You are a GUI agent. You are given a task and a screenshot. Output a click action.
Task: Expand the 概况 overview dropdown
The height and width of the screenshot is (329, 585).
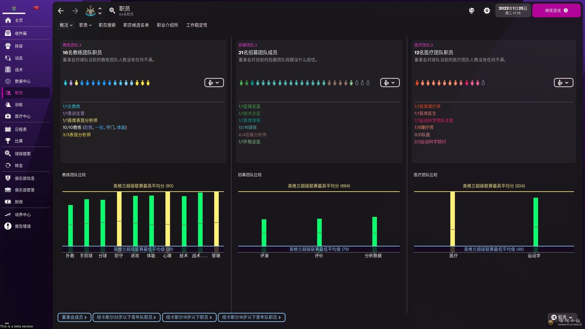(66, 25)
